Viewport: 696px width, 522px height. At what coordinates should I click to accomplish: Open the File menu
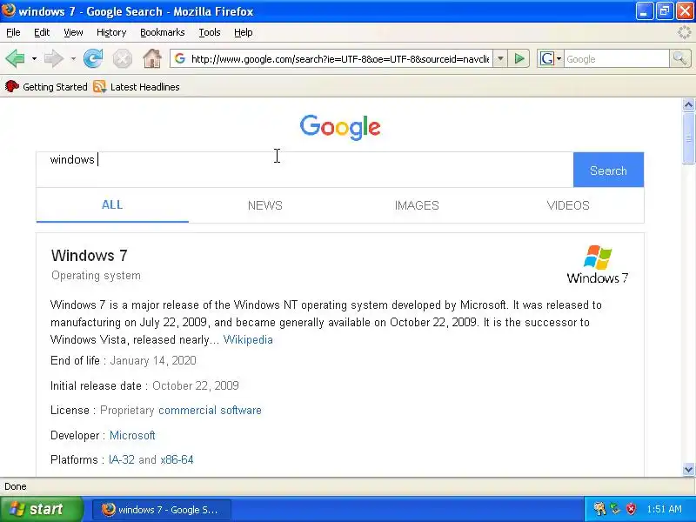[x=13, y=32]
